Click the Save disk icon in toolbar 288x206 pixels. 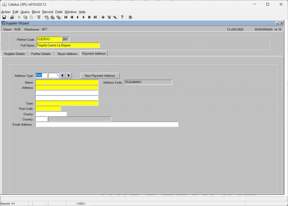coord(4,17)
